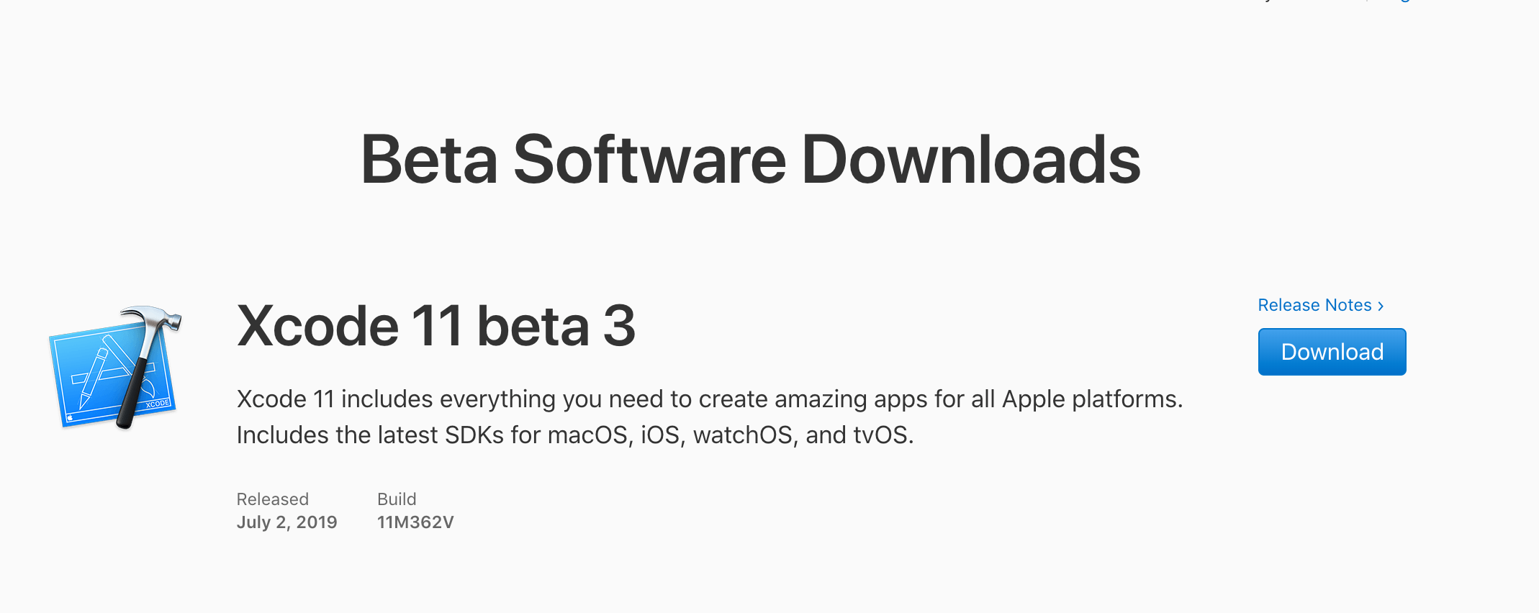Click the Build label
1539x613 pixels.
pos(397,499)
